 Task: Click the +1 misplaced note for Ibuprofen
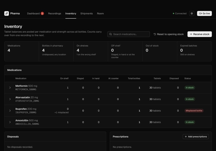(61, 113)
